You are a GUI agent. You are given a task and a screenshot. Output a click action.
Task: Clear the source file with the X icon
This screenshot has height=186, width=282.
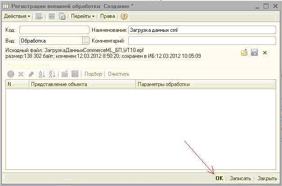265,53
